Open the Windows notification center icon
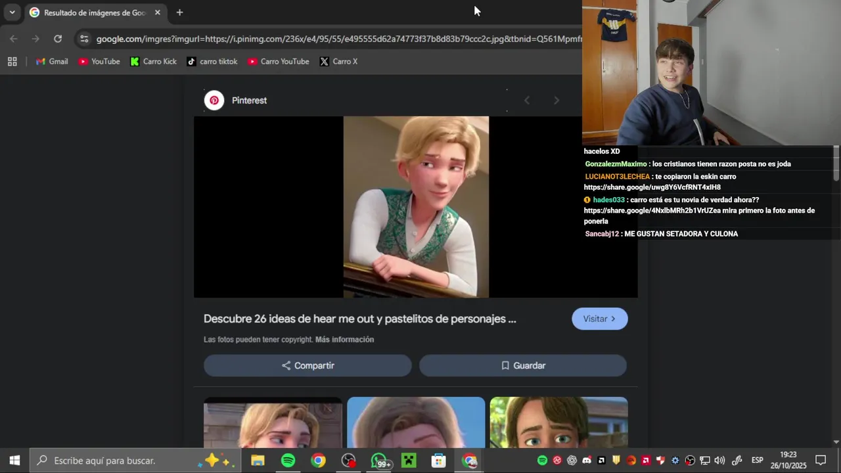This screenshot has width=841, height=473. coord(821,461)
